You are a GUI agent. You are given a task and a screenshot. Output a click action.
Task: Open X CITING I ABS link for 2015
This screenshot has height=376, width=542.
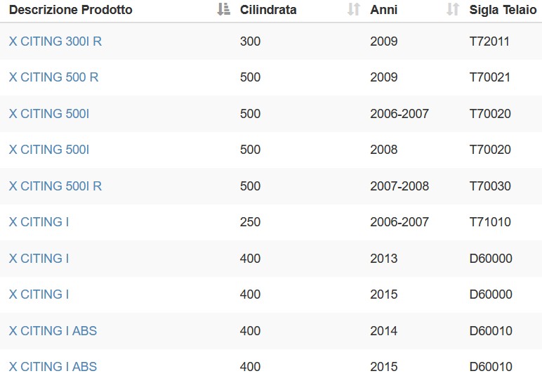(53, 367)
